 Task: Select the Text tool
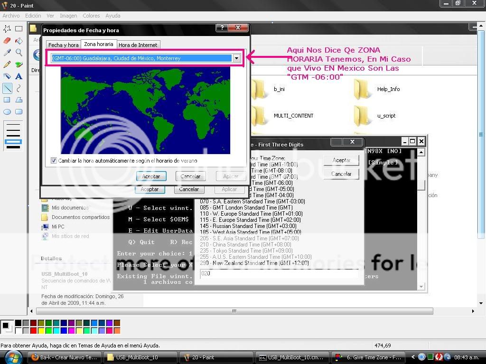click(19, 76)
